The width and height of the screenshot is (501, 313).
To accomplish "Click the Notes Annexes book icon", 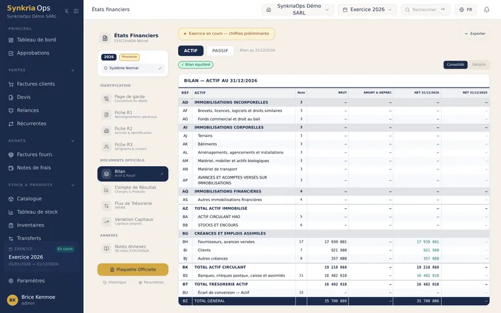I will (x=106, y=248).
